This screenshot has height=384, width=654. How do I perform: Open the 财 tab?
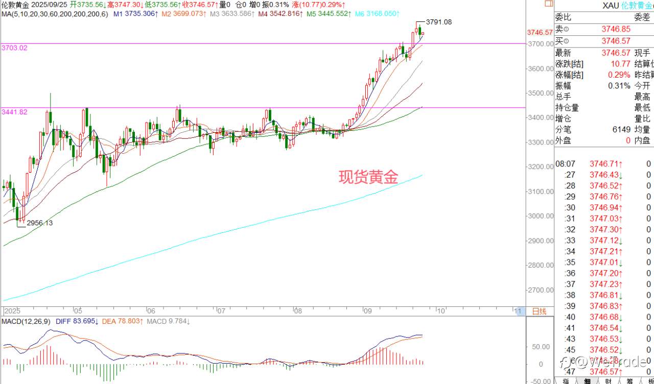point(609,381)
